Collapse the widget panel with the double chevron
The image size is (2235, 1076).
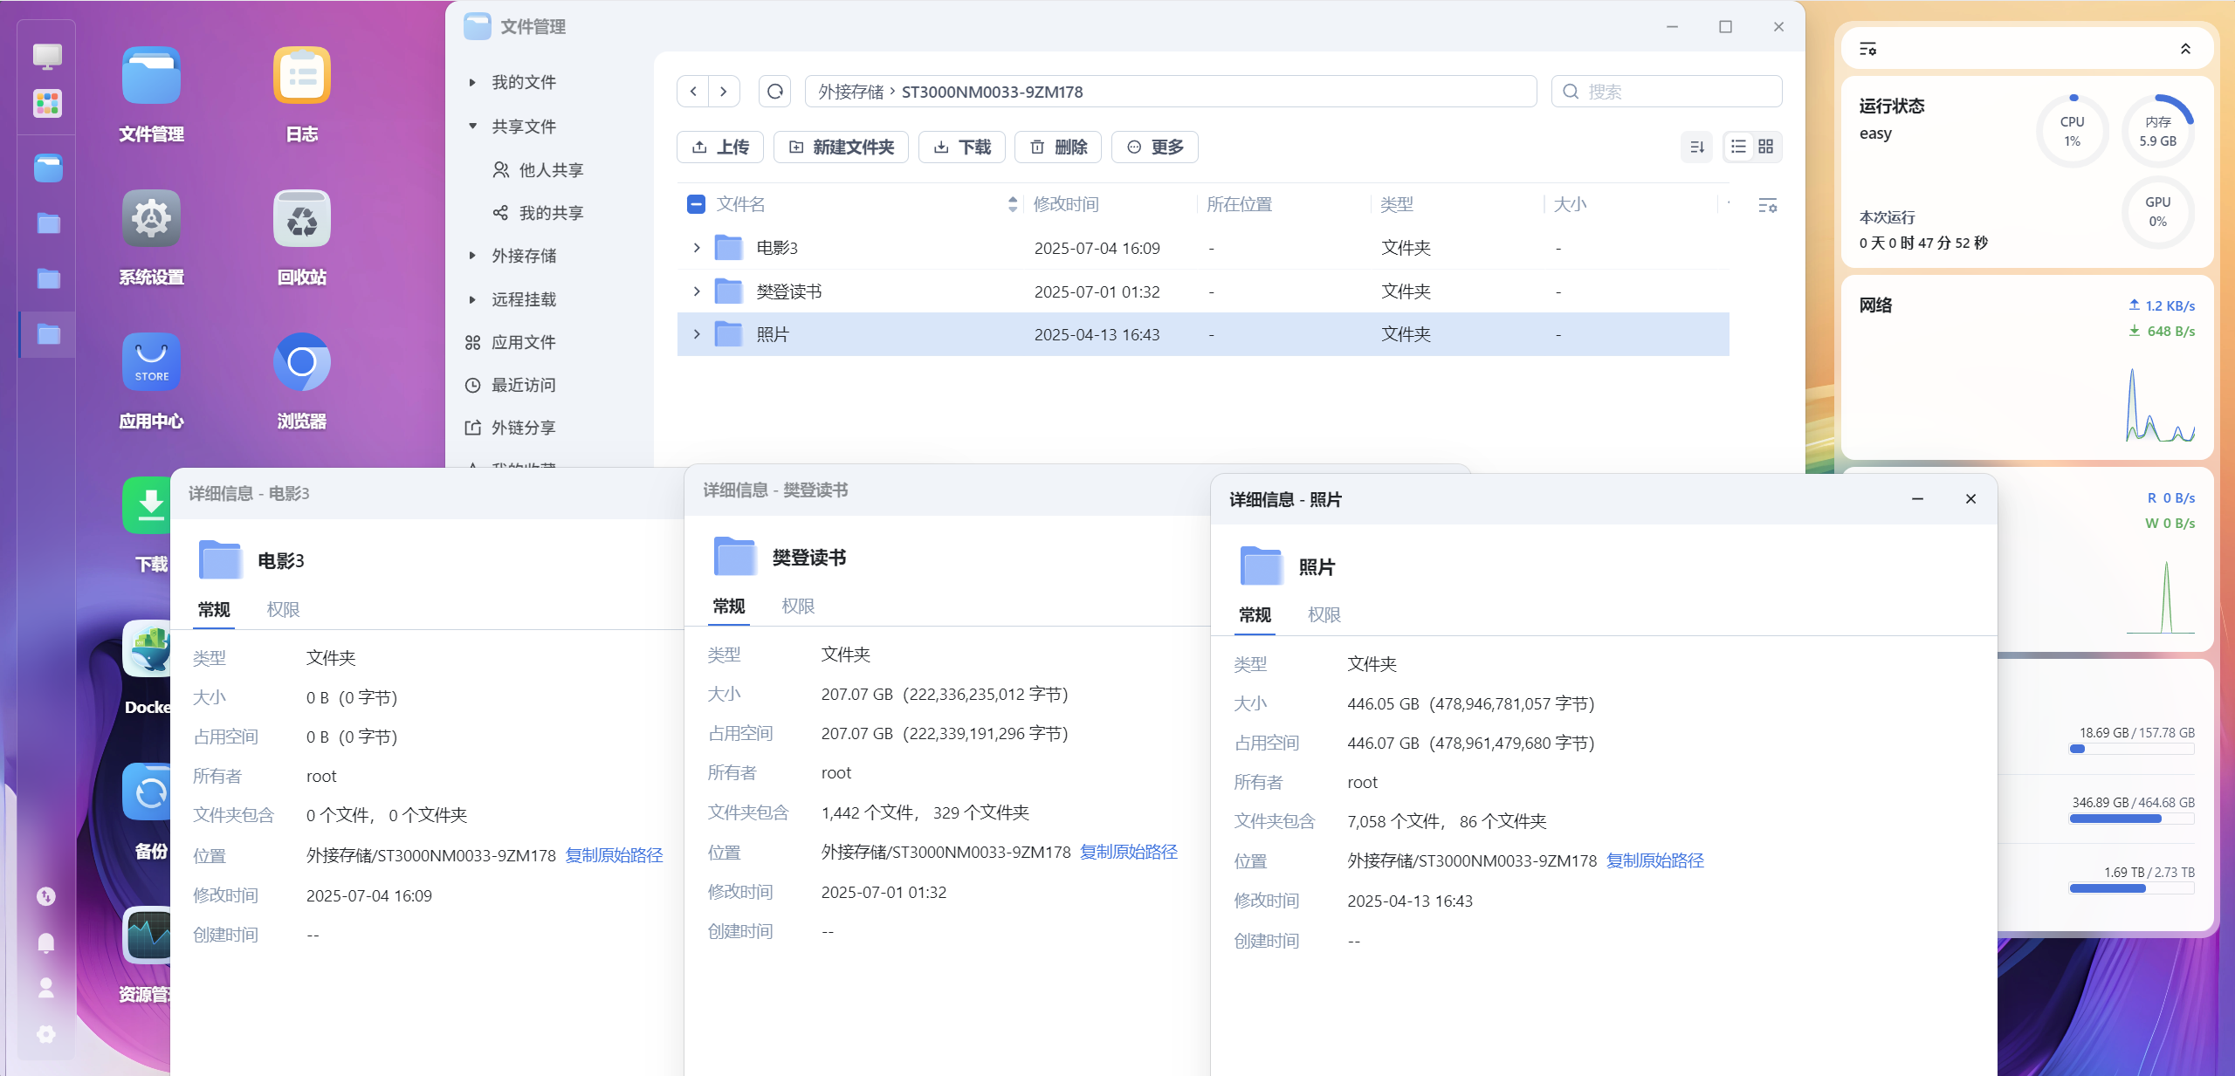click(2186, 49)
